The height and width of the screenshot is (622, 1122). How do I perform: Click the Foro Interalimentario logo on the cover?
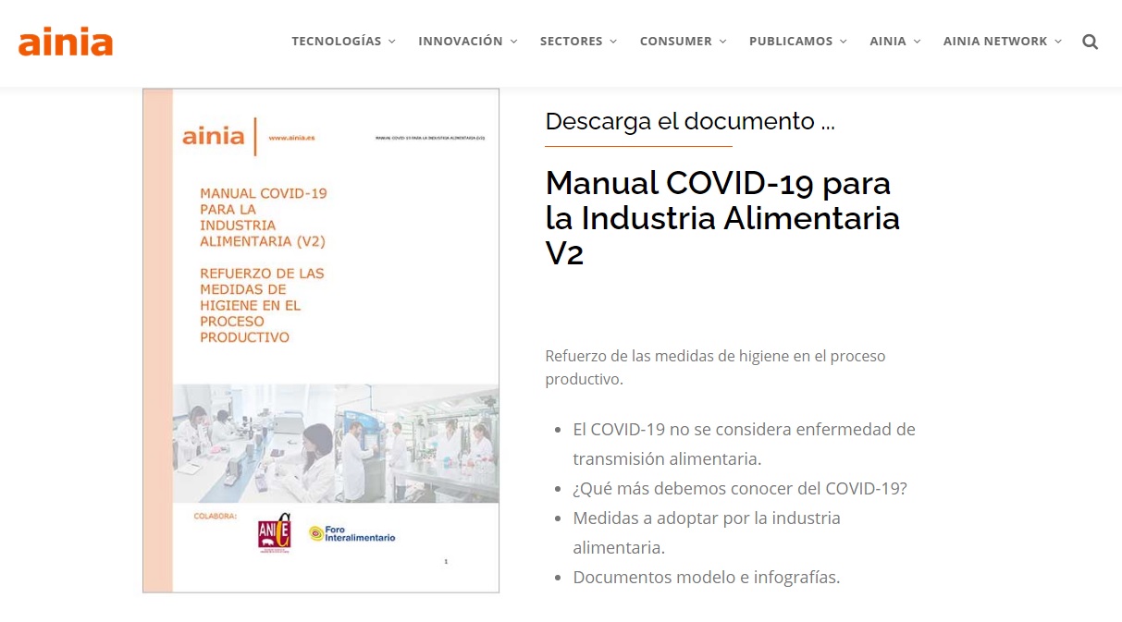click(x=351, y=534)
